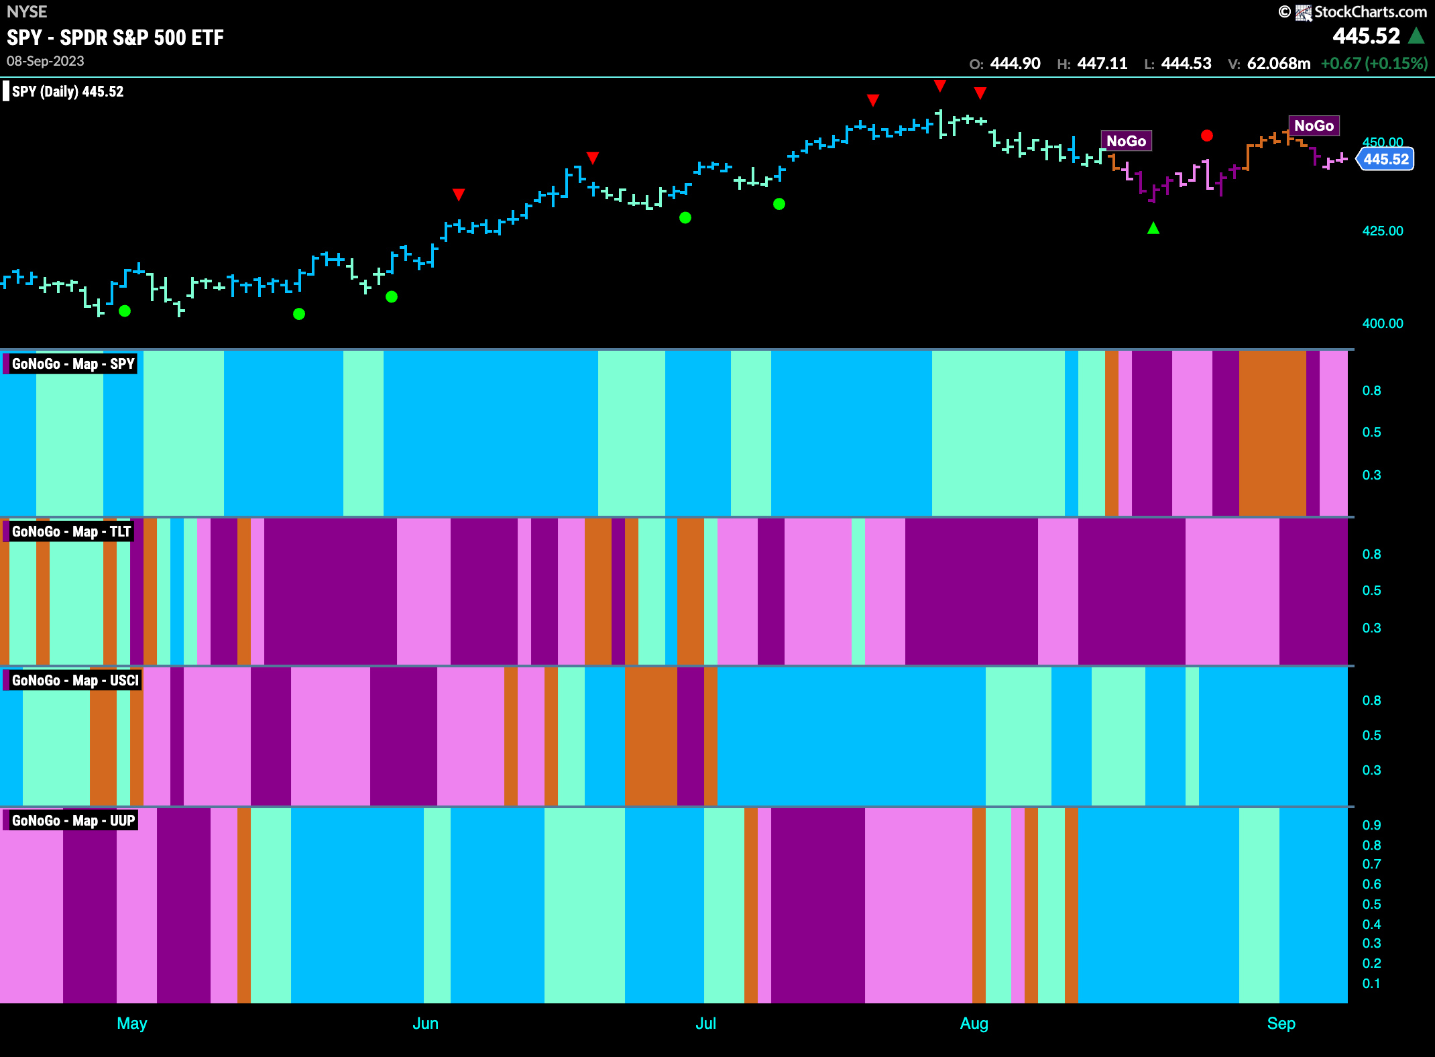Click the Sep label on the time axis

tap(1281, 1023)
